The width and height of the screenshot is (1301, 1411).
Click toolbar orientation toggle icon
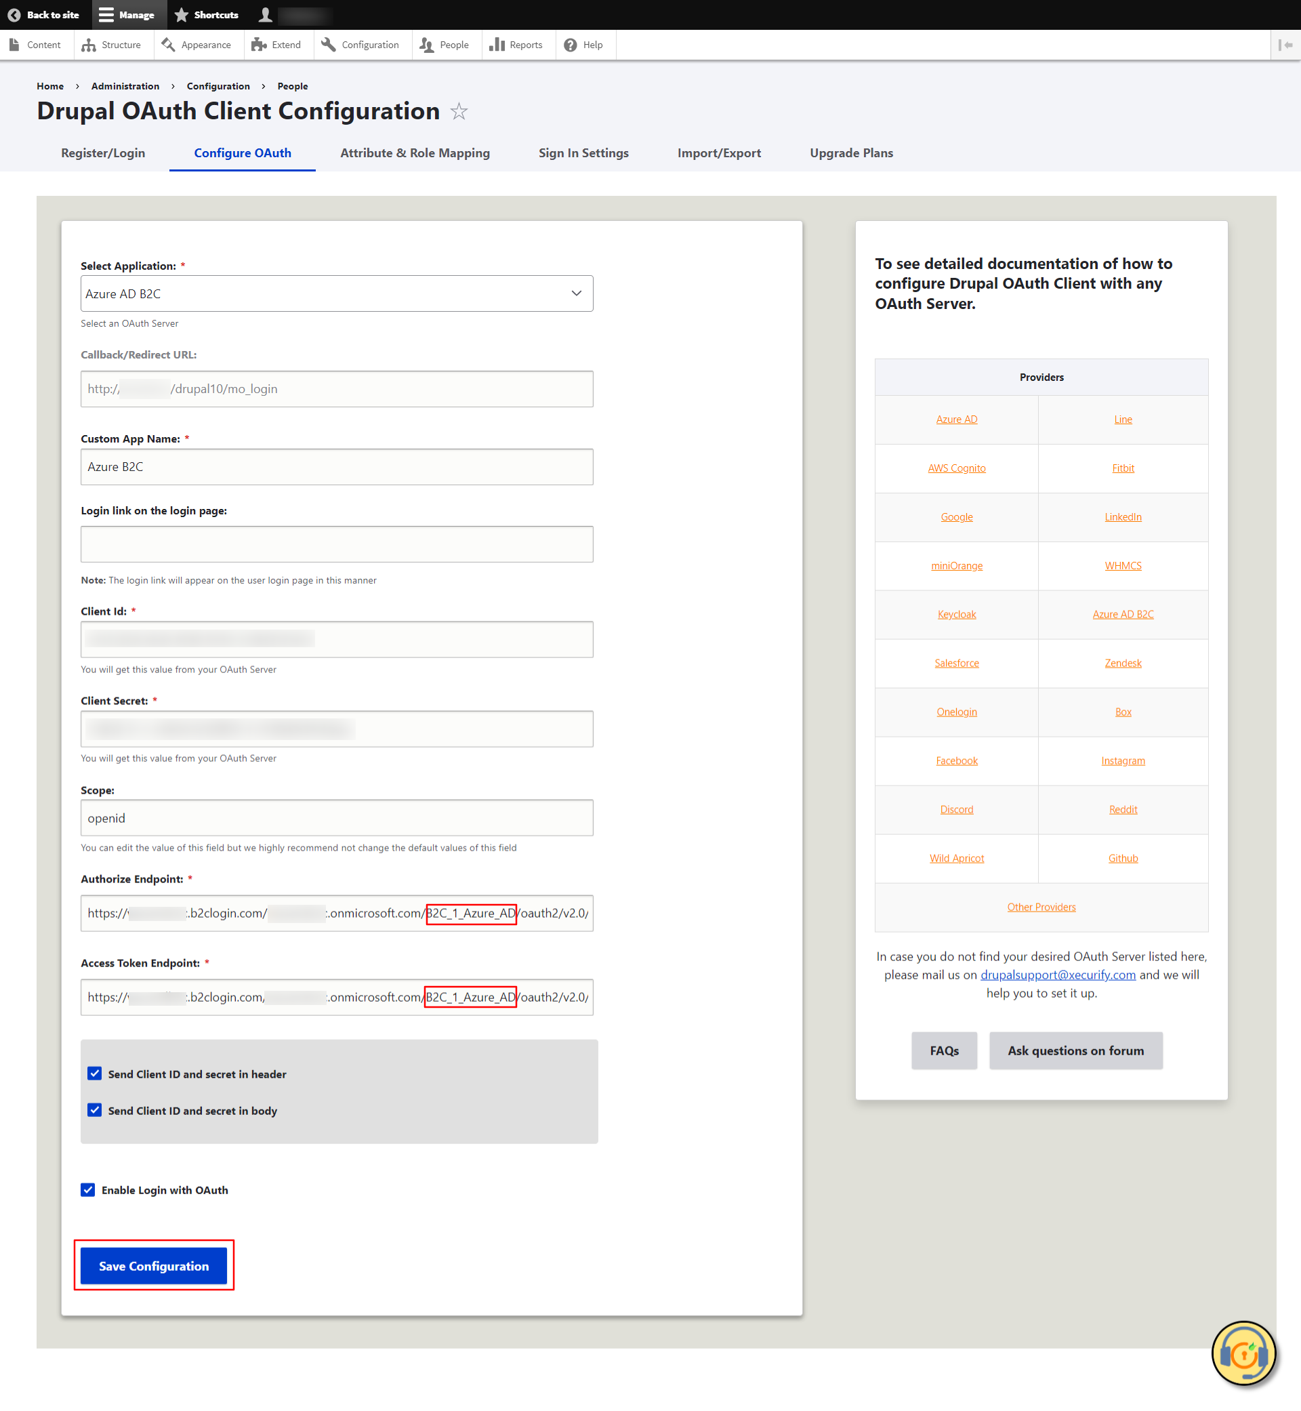click(x=1285, y=45)
